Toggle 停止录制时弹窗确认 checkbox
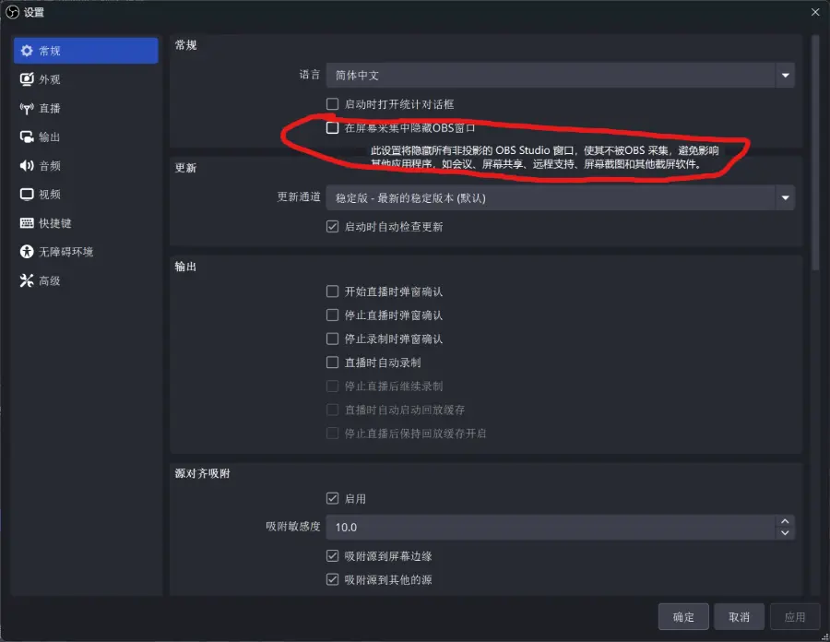The height and width of the screenshot is (642, 830). 332,339
